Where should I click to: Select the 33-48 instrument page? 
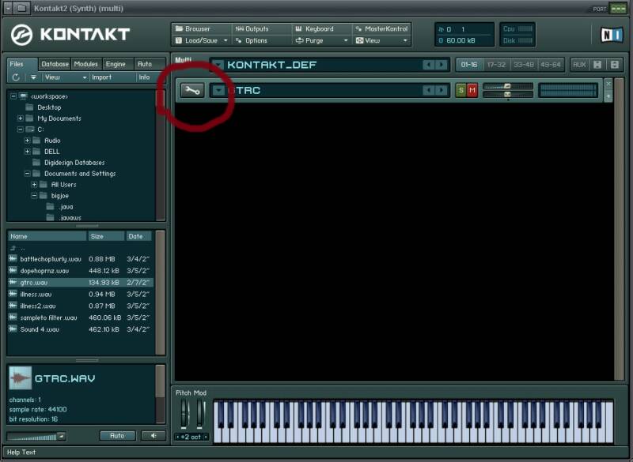(x=524, y=65)
